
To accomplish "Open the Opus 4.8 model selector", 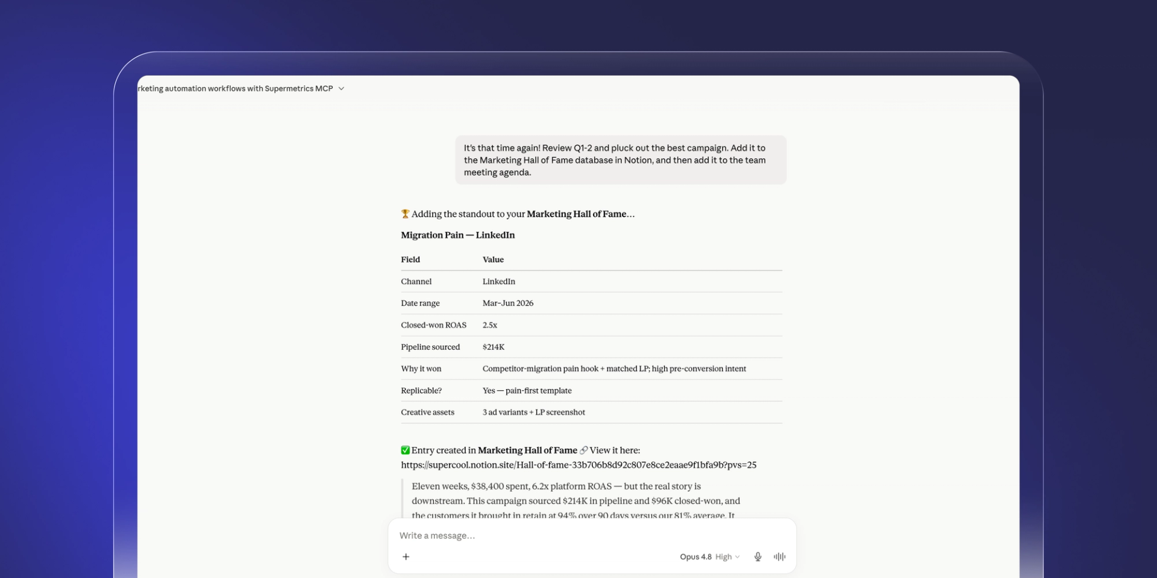I will 709,557.
